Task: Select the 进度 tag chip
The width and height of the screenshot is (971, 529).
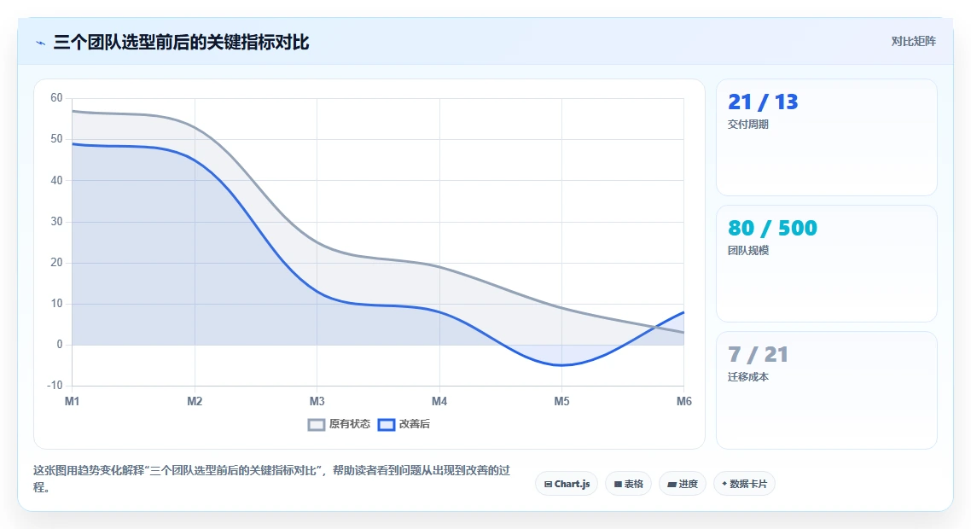Action: click(x=683, y=484)
